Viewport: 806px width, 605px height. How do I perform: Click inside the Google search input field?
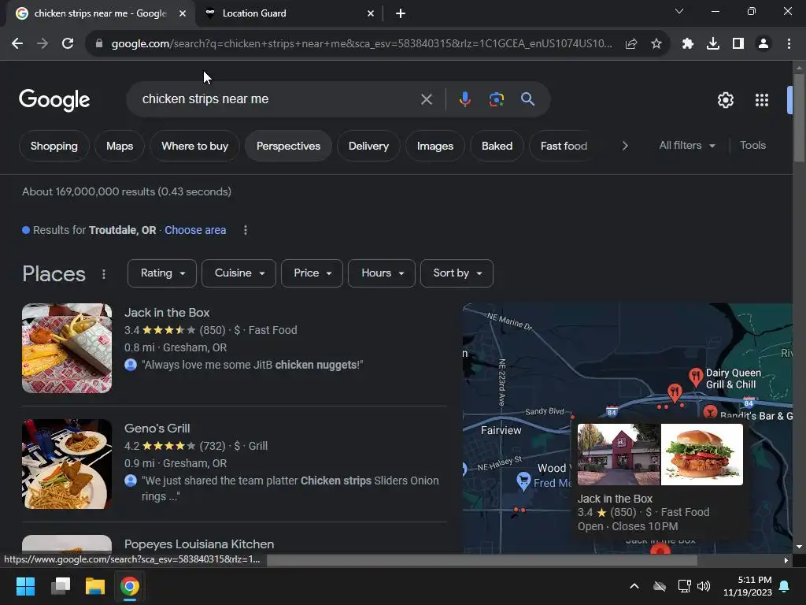pyautogui.click(x=278, y=98)
